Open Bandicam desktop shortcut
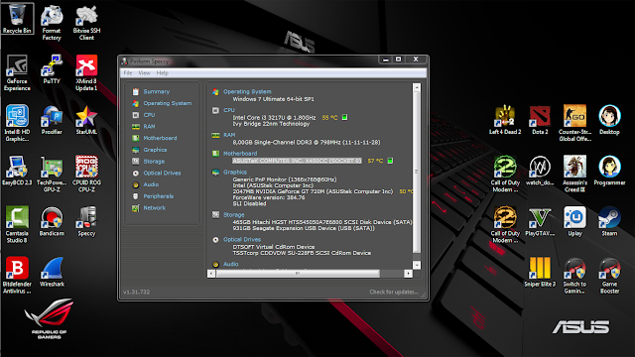The width and height of the screenshot is (635, 357). point(52,221)
